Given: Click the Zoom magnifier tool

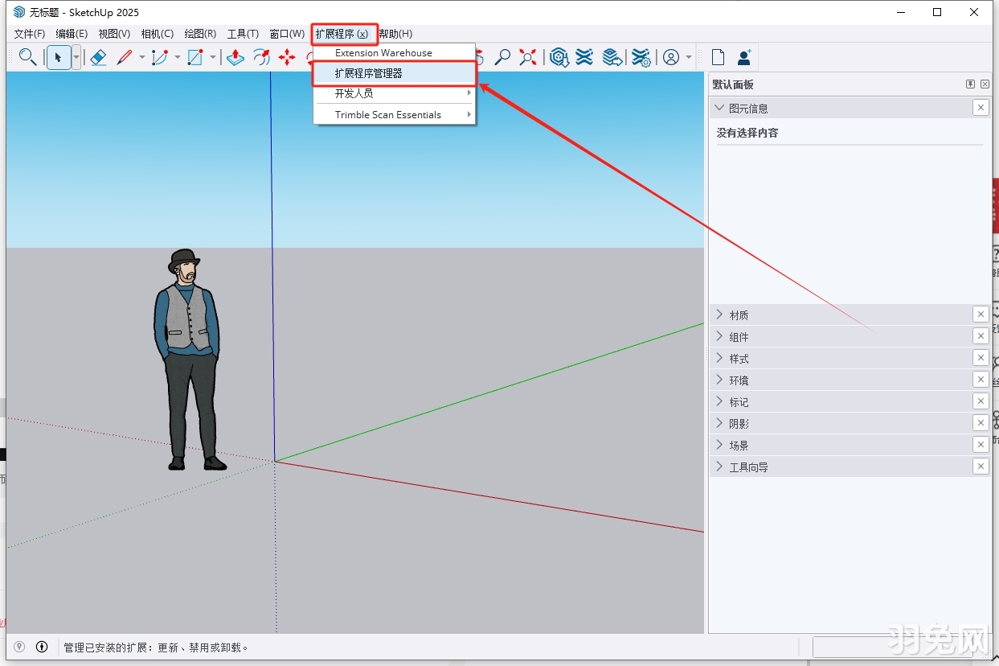Looking at the screenshot, I should (x=502, y=57).
